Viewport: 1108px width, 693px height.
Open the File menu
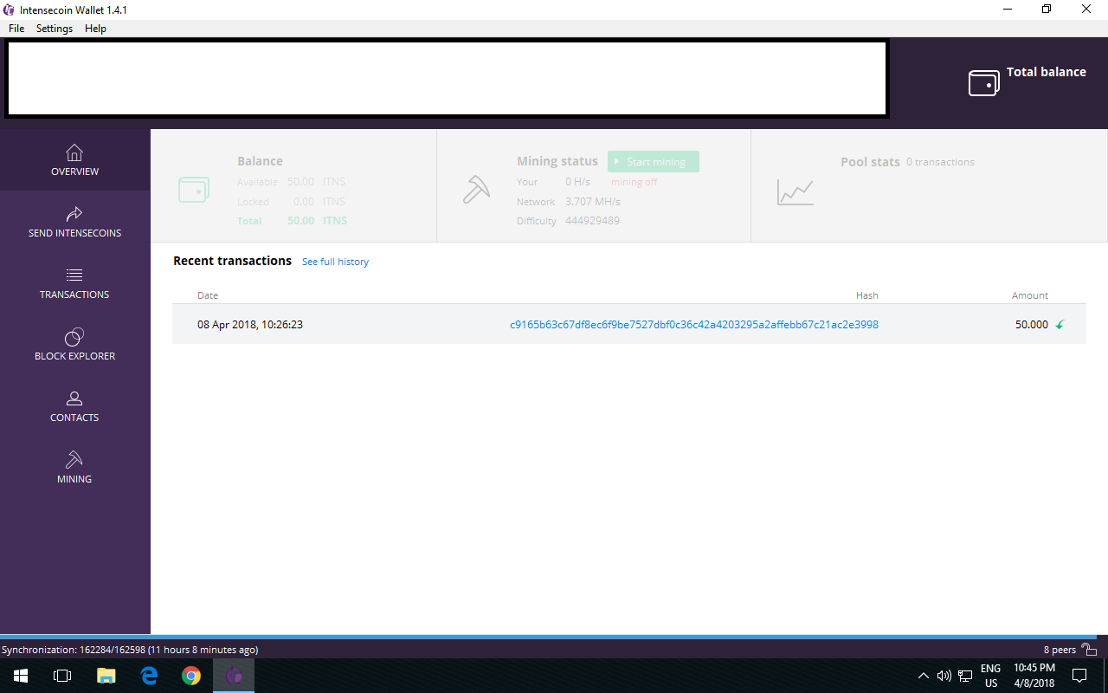point(16,29)
